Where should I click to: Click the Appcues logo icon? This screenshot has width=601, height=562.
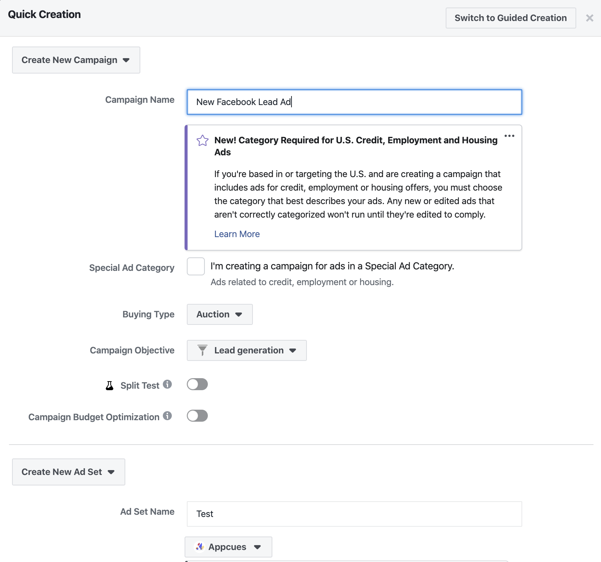click(200, 547)
